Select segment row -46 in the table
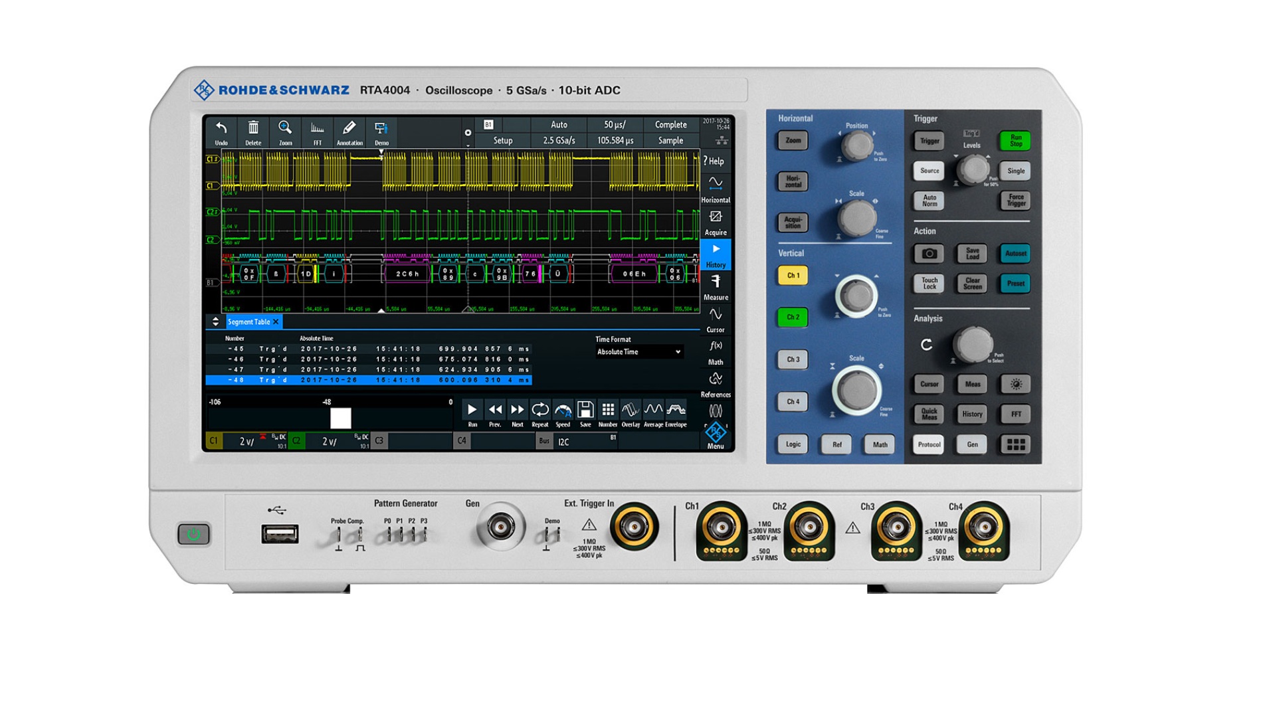The width and height of the screenshot is (1269, 728). pos(369,359)
